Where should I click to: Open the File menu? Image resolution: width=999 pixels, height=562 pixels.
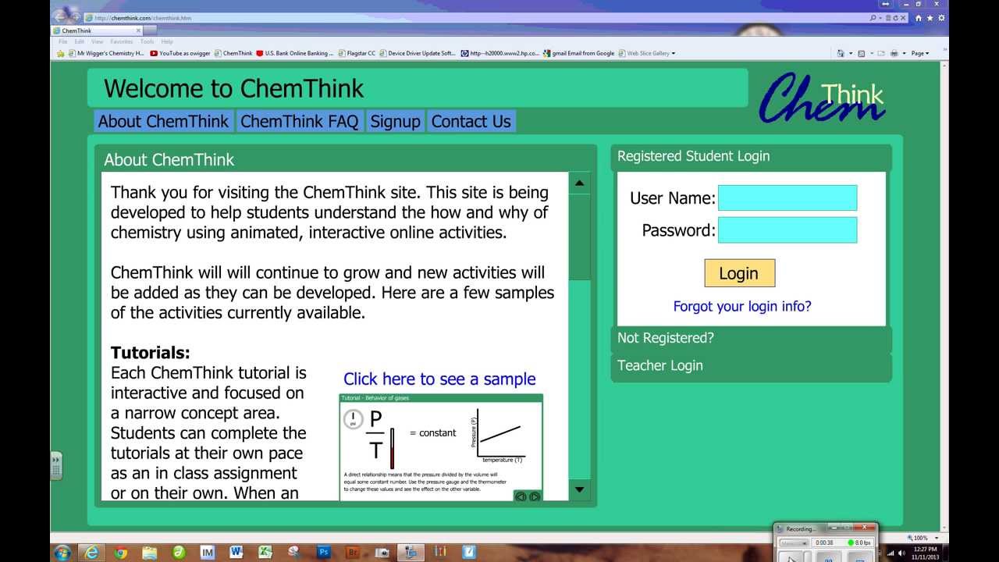coord(63,41)
